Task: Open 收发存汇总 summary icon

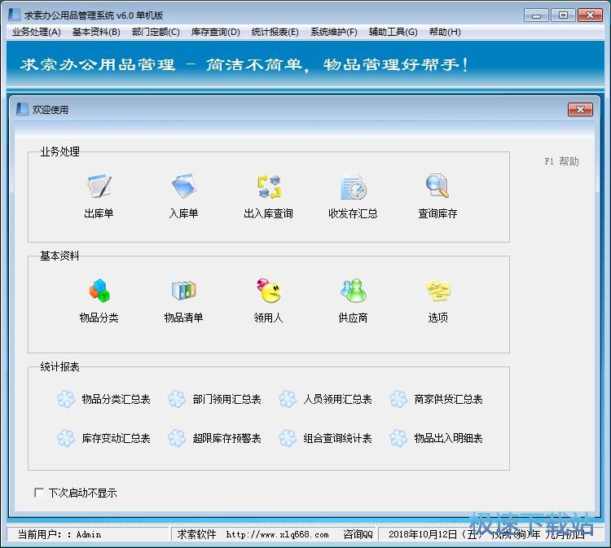Action: click(353, 188)
